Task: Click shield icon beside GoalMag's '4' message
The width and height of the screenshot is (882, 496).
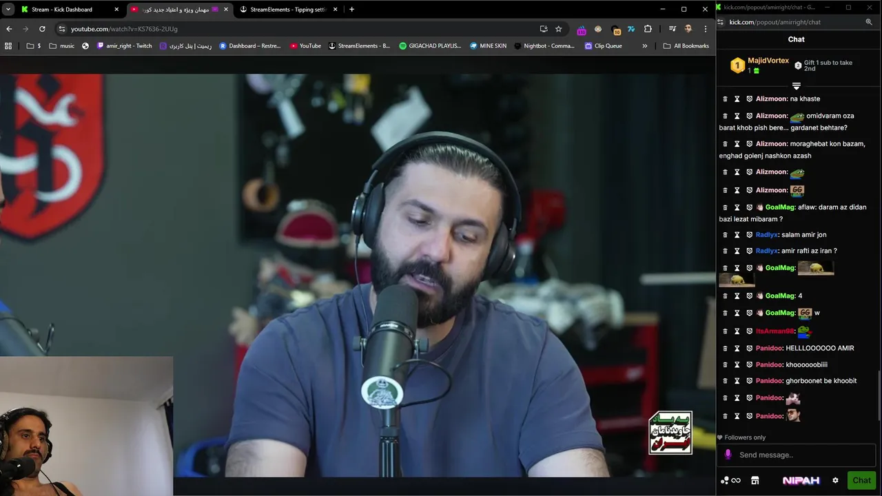Action: (x=749, y=296)
